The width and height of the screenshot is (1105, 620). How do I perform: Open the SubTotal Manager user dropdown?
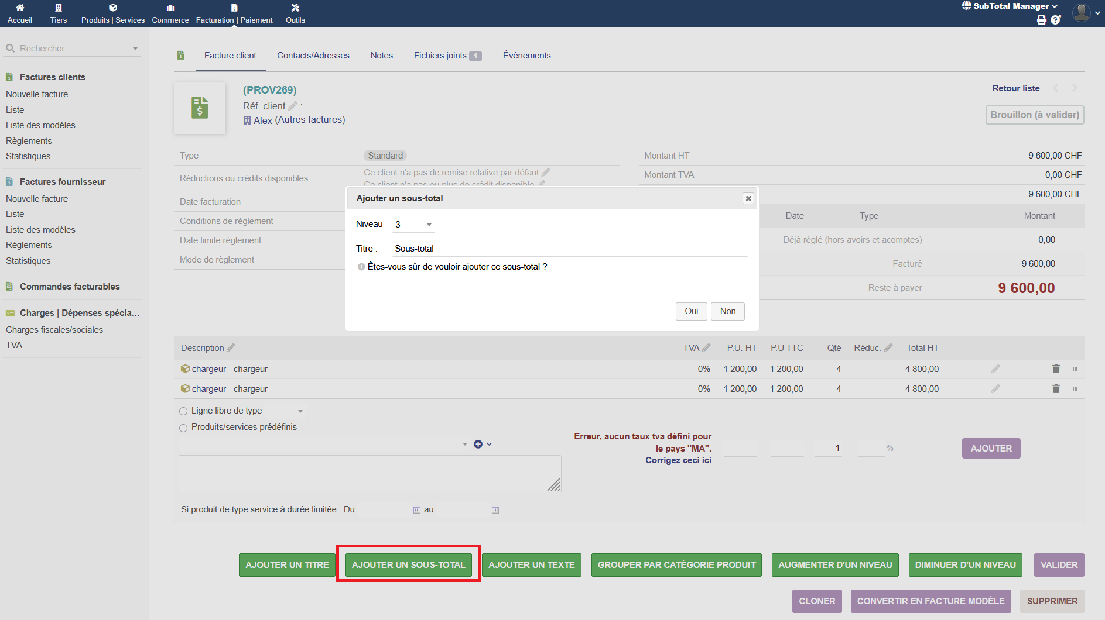click(1010, 6)
